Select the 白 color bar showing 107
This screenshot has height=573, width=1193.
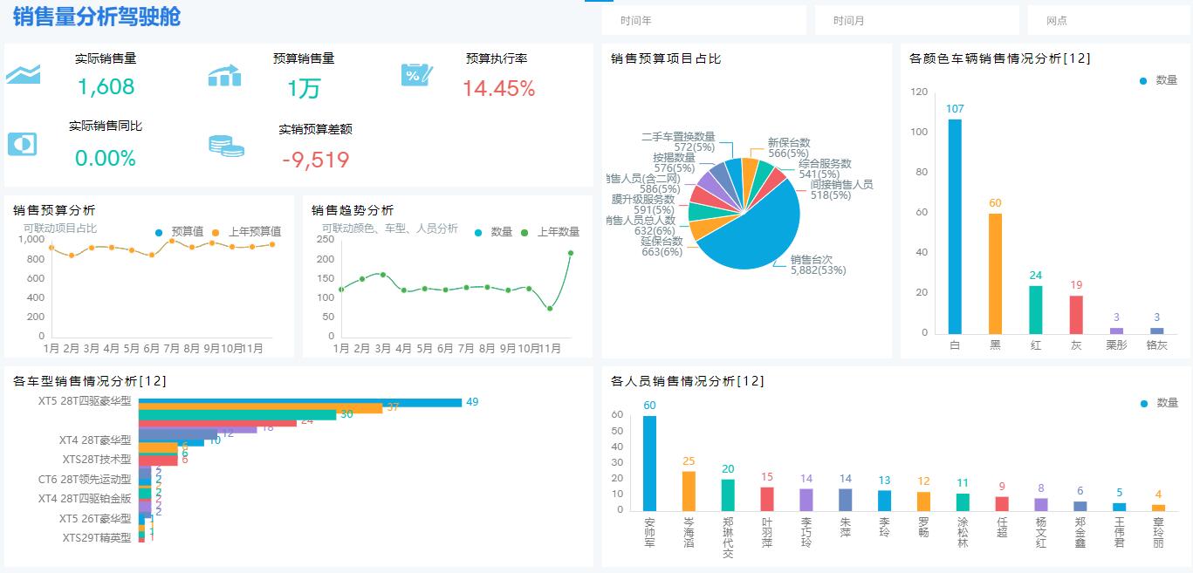(x=955, y=226)
